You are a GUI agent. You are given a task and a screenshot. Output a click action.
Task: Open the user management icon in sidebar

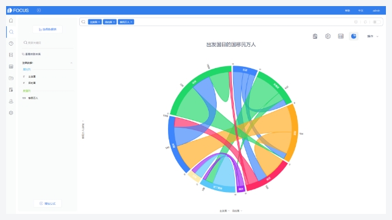11,101
